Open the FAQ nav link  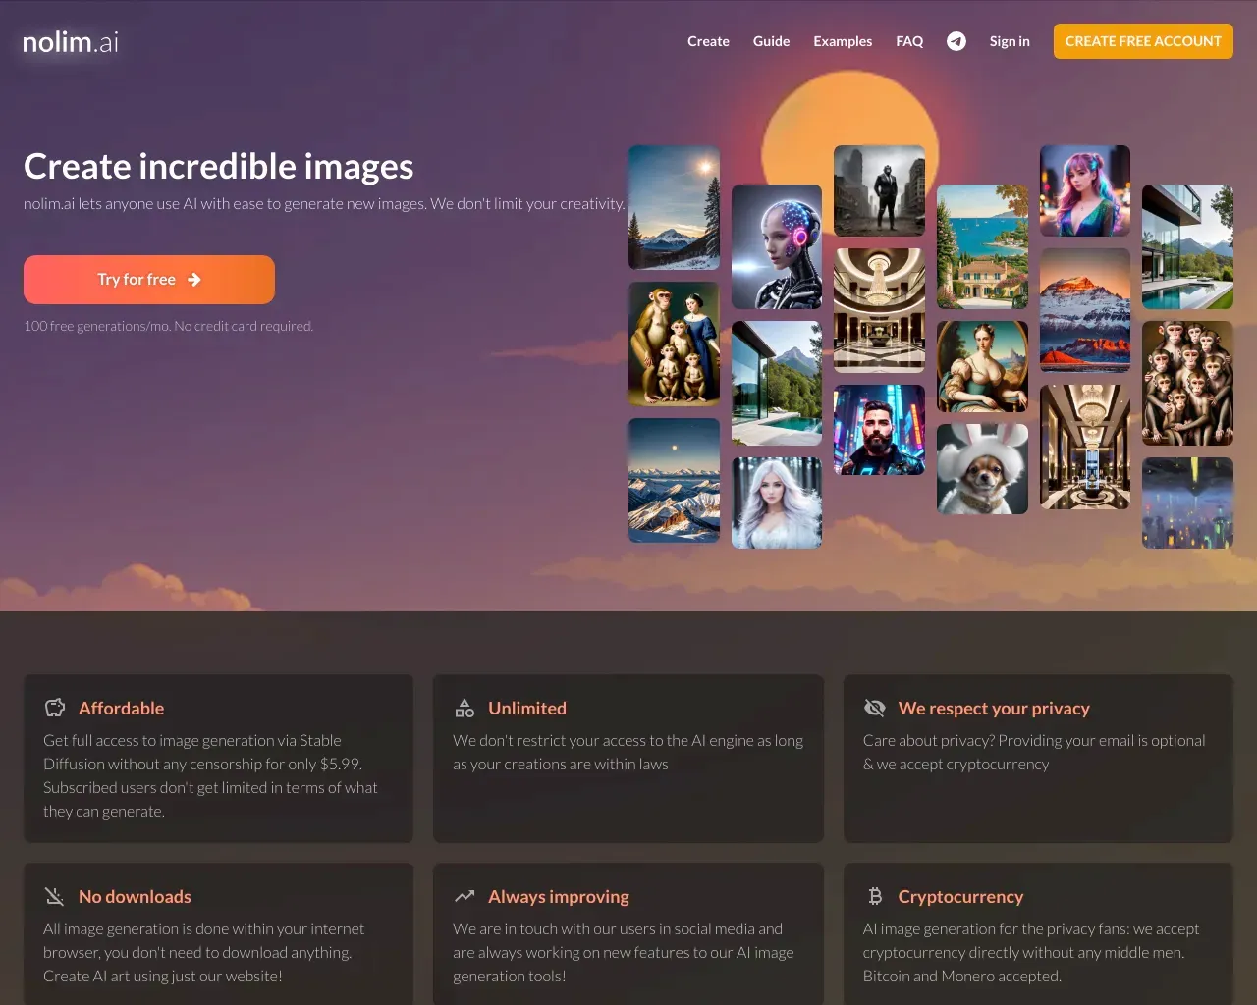coord(909,41)
